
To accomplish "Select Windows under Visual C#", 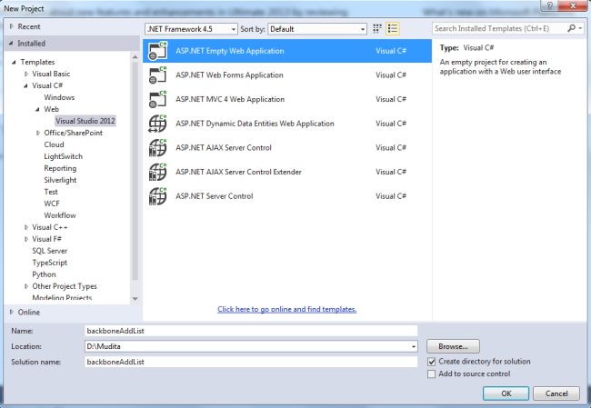I will 59,97.
